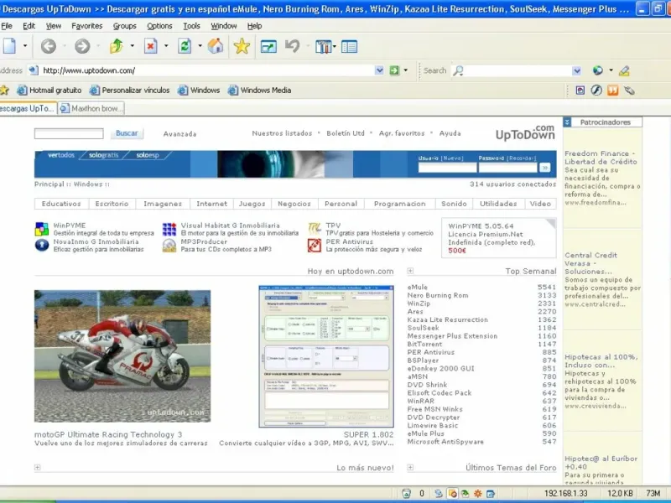Open the Groups menu

pyautogui.click(x=124, y=26)
